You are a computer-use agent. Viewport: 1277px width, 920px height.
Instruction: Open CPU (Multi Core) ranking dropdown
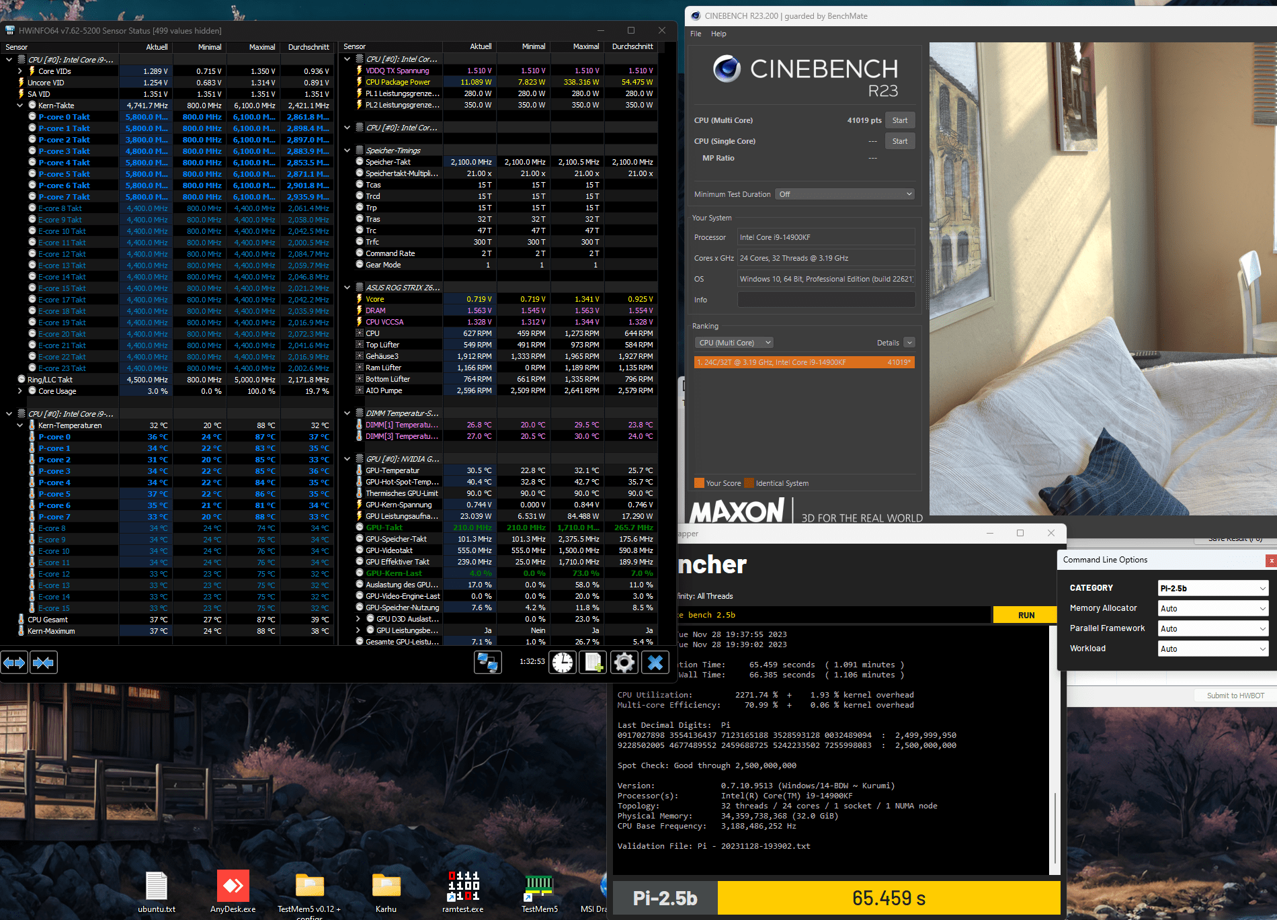pyautogui.click(x=734, y=343)
